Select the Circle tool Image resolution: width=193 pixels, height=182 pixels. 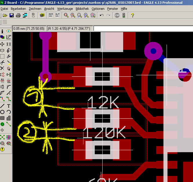pos(2,112)
